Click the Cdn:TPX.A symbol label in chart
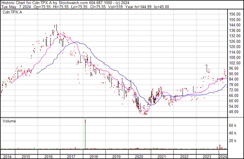The image size is (244, 159). click(12, 12)
